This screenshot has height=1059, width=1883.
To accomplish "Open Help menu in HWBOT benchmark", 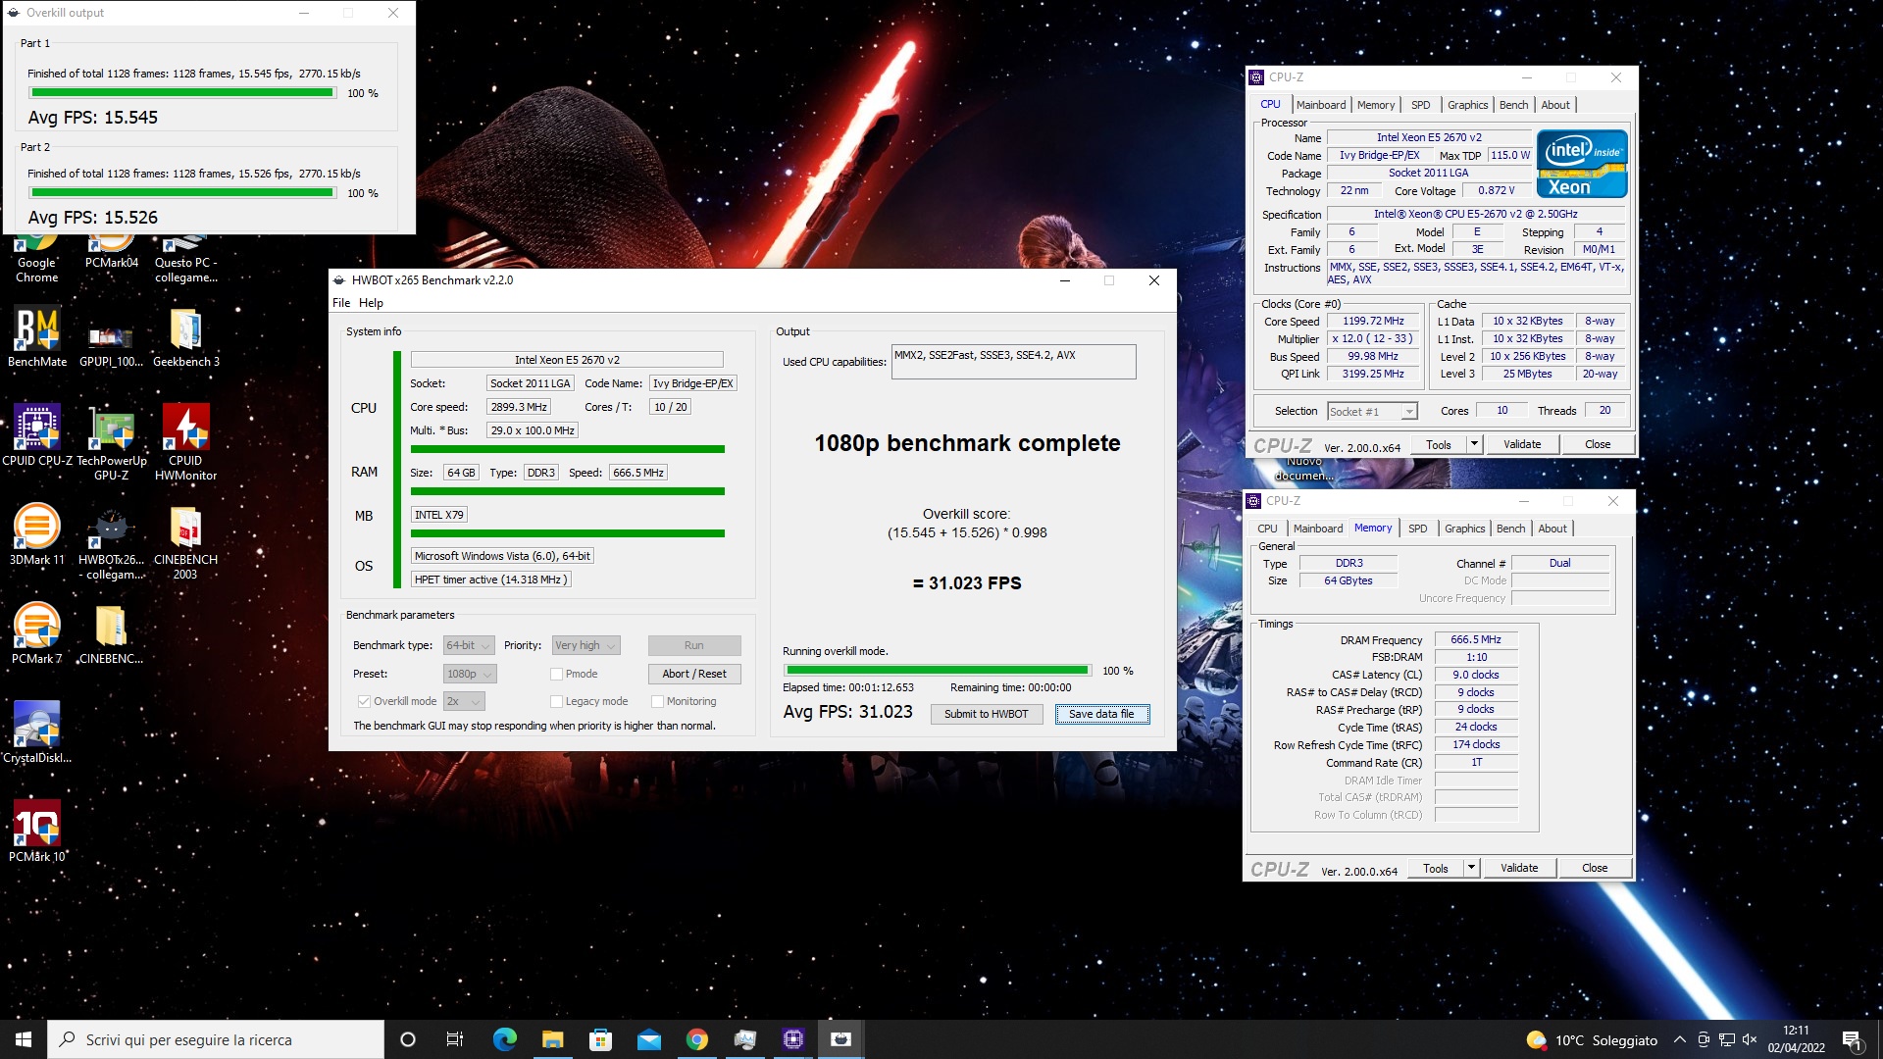I will [x=371, y=303].
